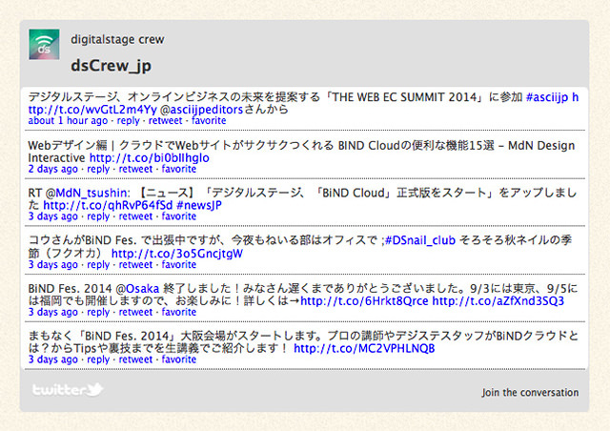Retweet the t.co/MC2VPHLNQB tweet
Viewport: 610px width, 431px height.
135,359
